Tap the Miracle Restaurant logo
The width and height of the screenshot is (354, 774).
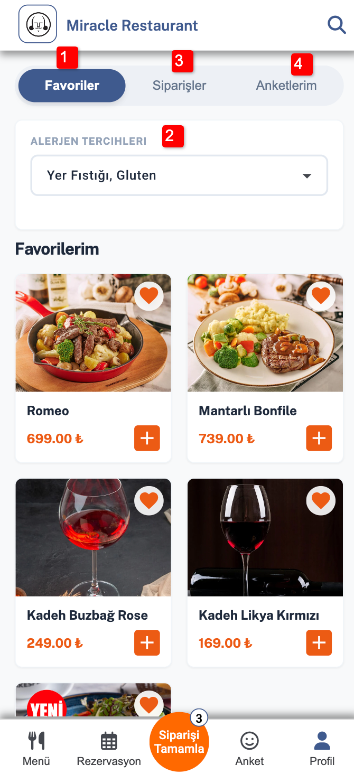point(38,24)
